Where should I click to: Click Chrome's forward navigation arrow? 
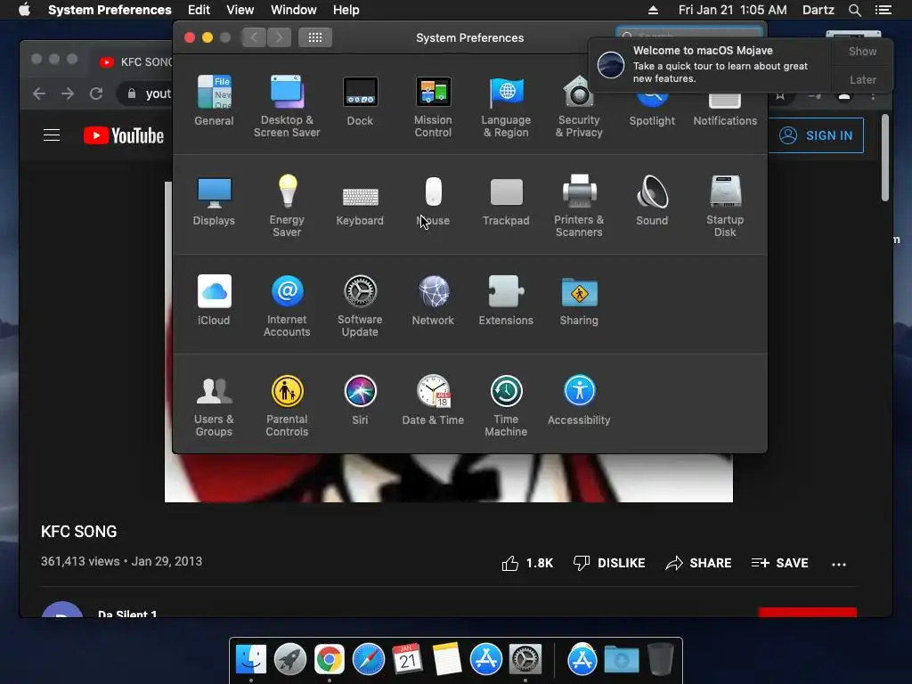click(x=68, y=94)
